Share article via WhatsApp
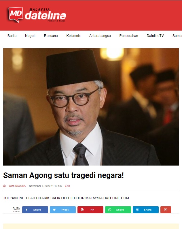 click(118, 210)
